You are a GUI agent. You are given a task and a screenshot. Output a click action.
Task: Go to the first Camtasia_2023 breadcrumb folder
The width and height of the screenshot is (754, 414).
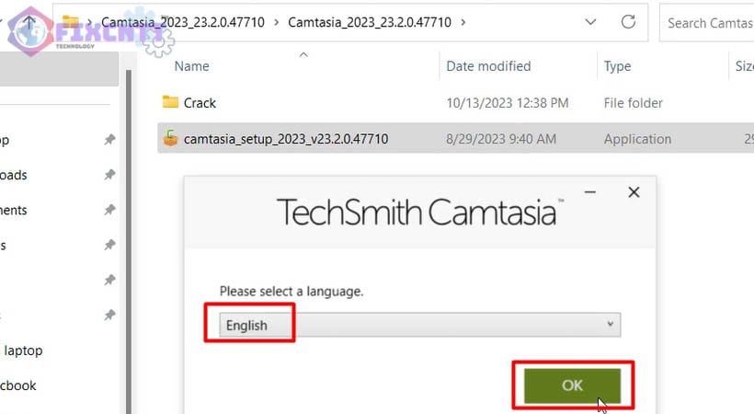point(183,22)
